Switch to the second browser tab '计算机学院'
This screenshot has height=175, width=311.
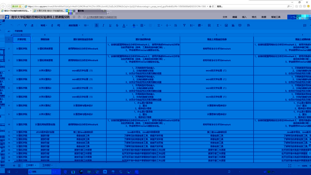49,11
